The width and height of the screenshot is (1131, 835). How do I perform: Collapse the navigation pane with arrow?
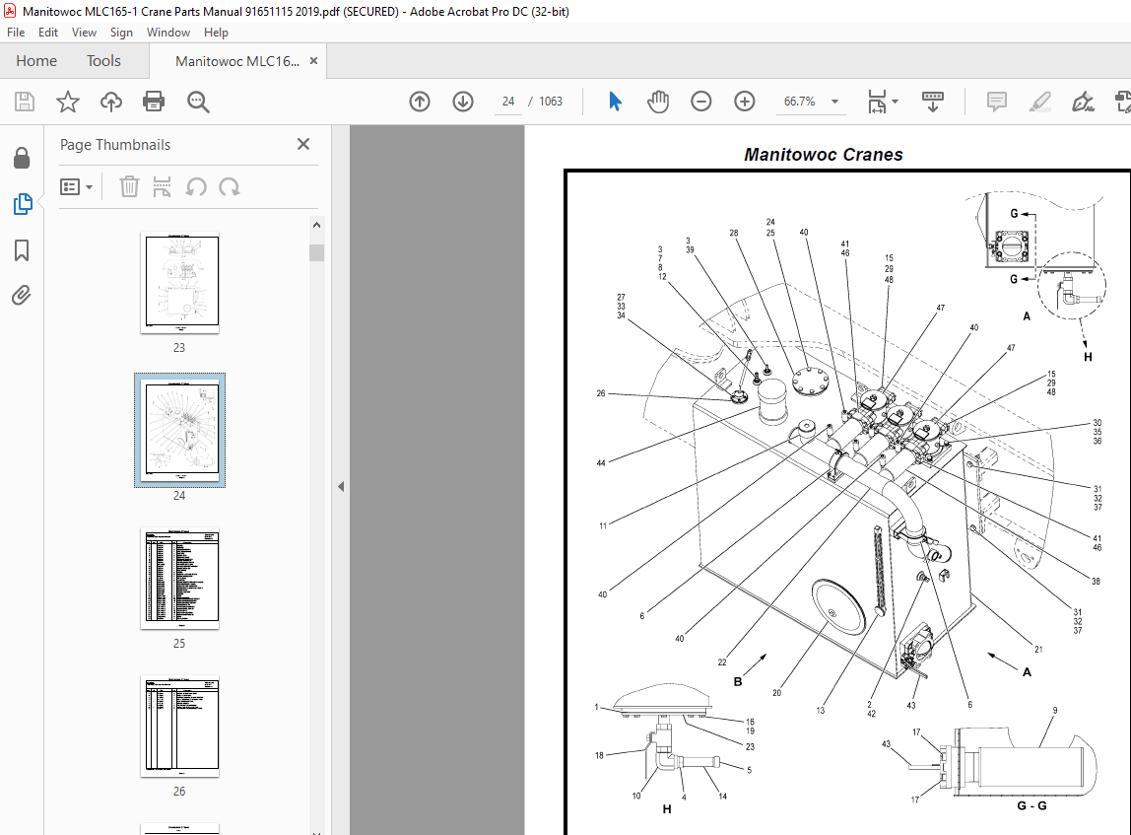341,486
